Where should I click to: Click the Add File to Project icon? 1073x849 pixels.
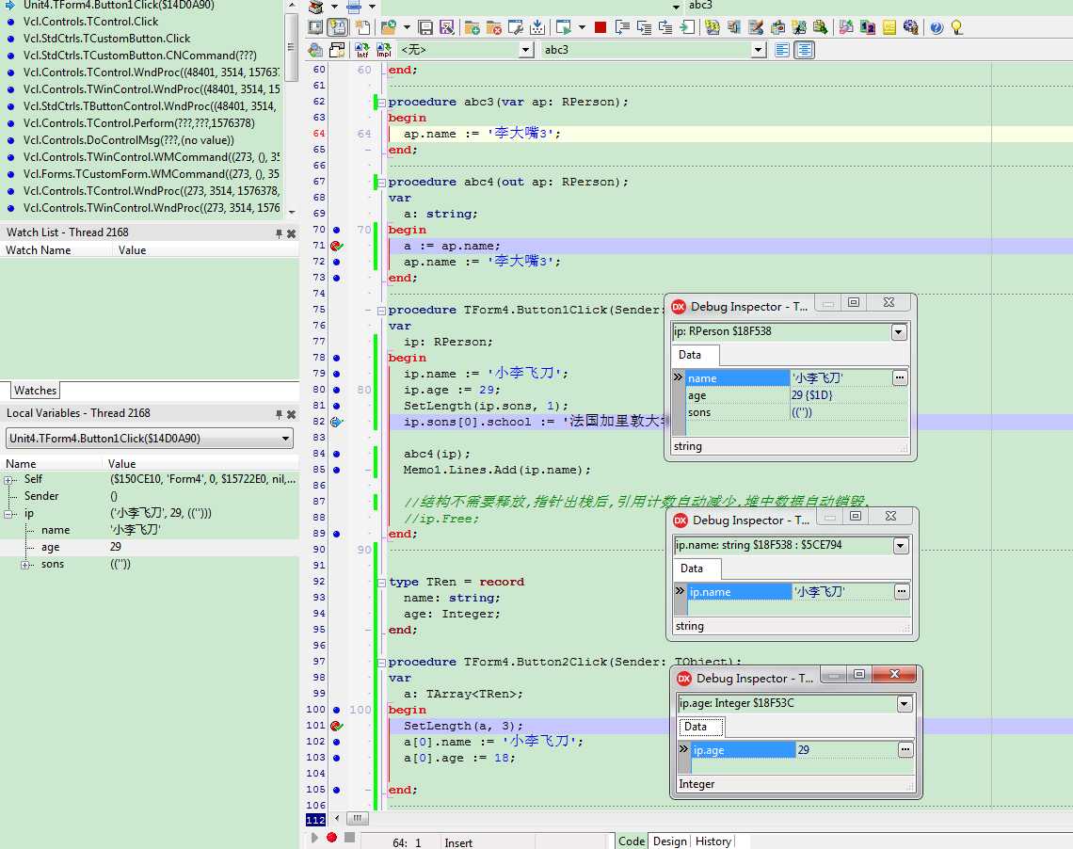click(x=472, y=27)
